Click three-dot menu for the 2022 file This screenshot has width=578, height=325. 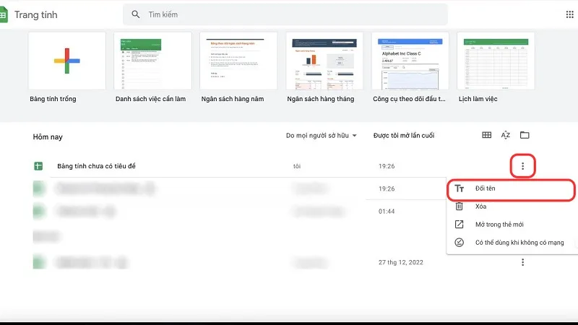coord(522,262)
